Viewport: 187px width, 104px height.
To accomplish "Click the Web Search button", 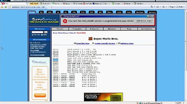I will (34, 4).
